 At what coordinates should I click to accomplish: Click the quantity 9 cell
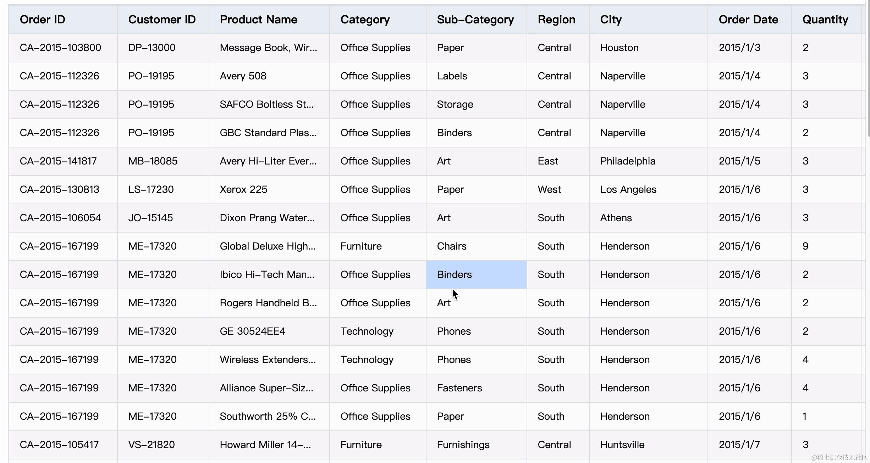tap(805, 246)
